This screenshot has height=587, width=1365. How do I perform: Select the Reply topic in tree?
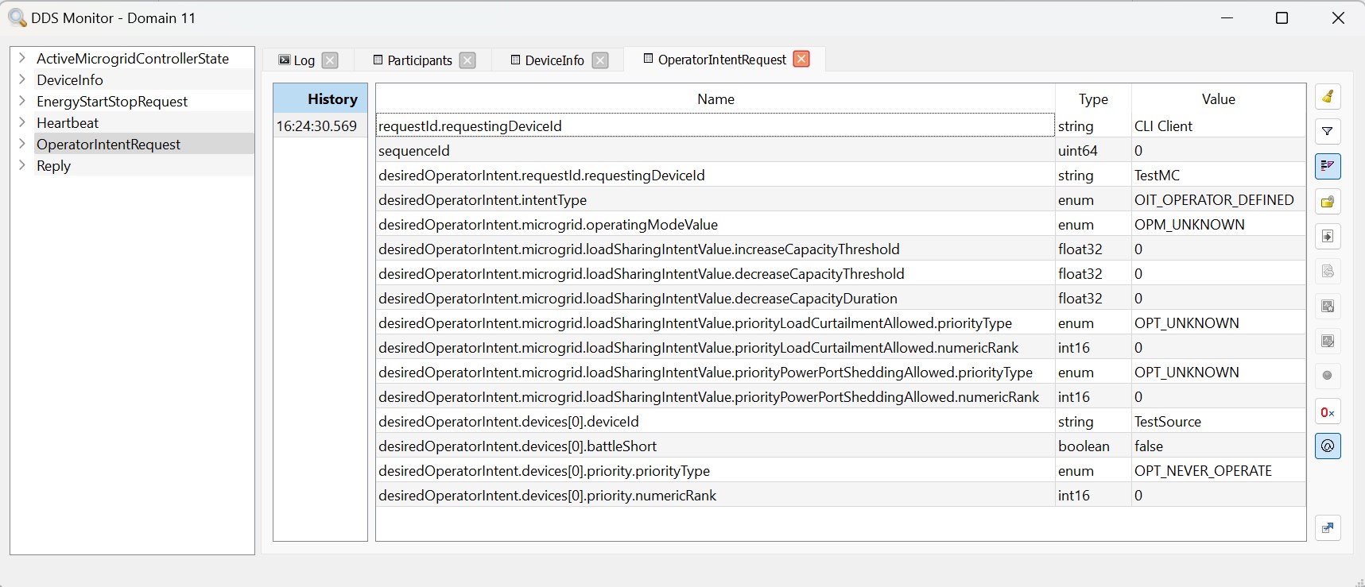pyautogui.click(x=53, y=166)
